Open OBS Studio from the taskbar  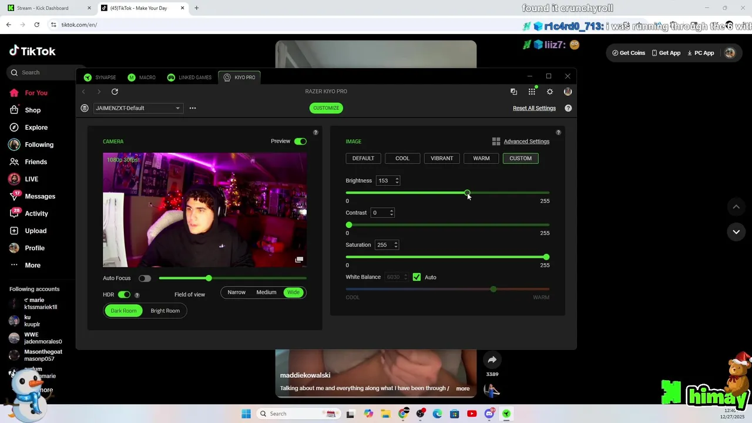[x=421, y=414]
